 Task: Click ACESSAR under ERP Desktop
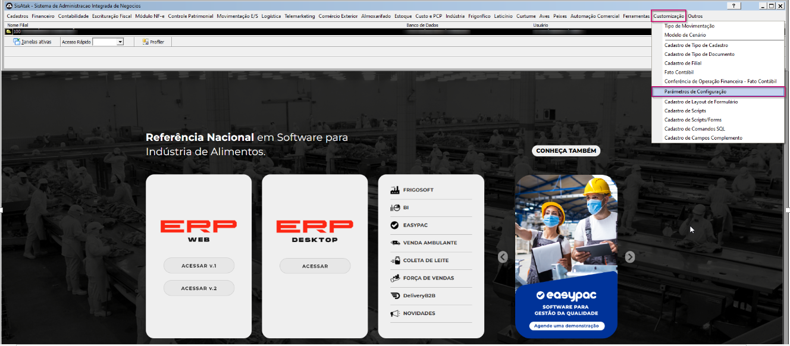(315, 266)
